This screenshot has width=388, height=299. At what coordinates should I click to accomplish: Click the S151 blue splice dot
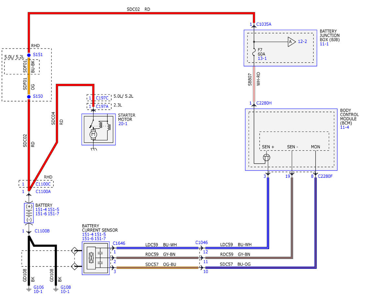coord(29,55)
